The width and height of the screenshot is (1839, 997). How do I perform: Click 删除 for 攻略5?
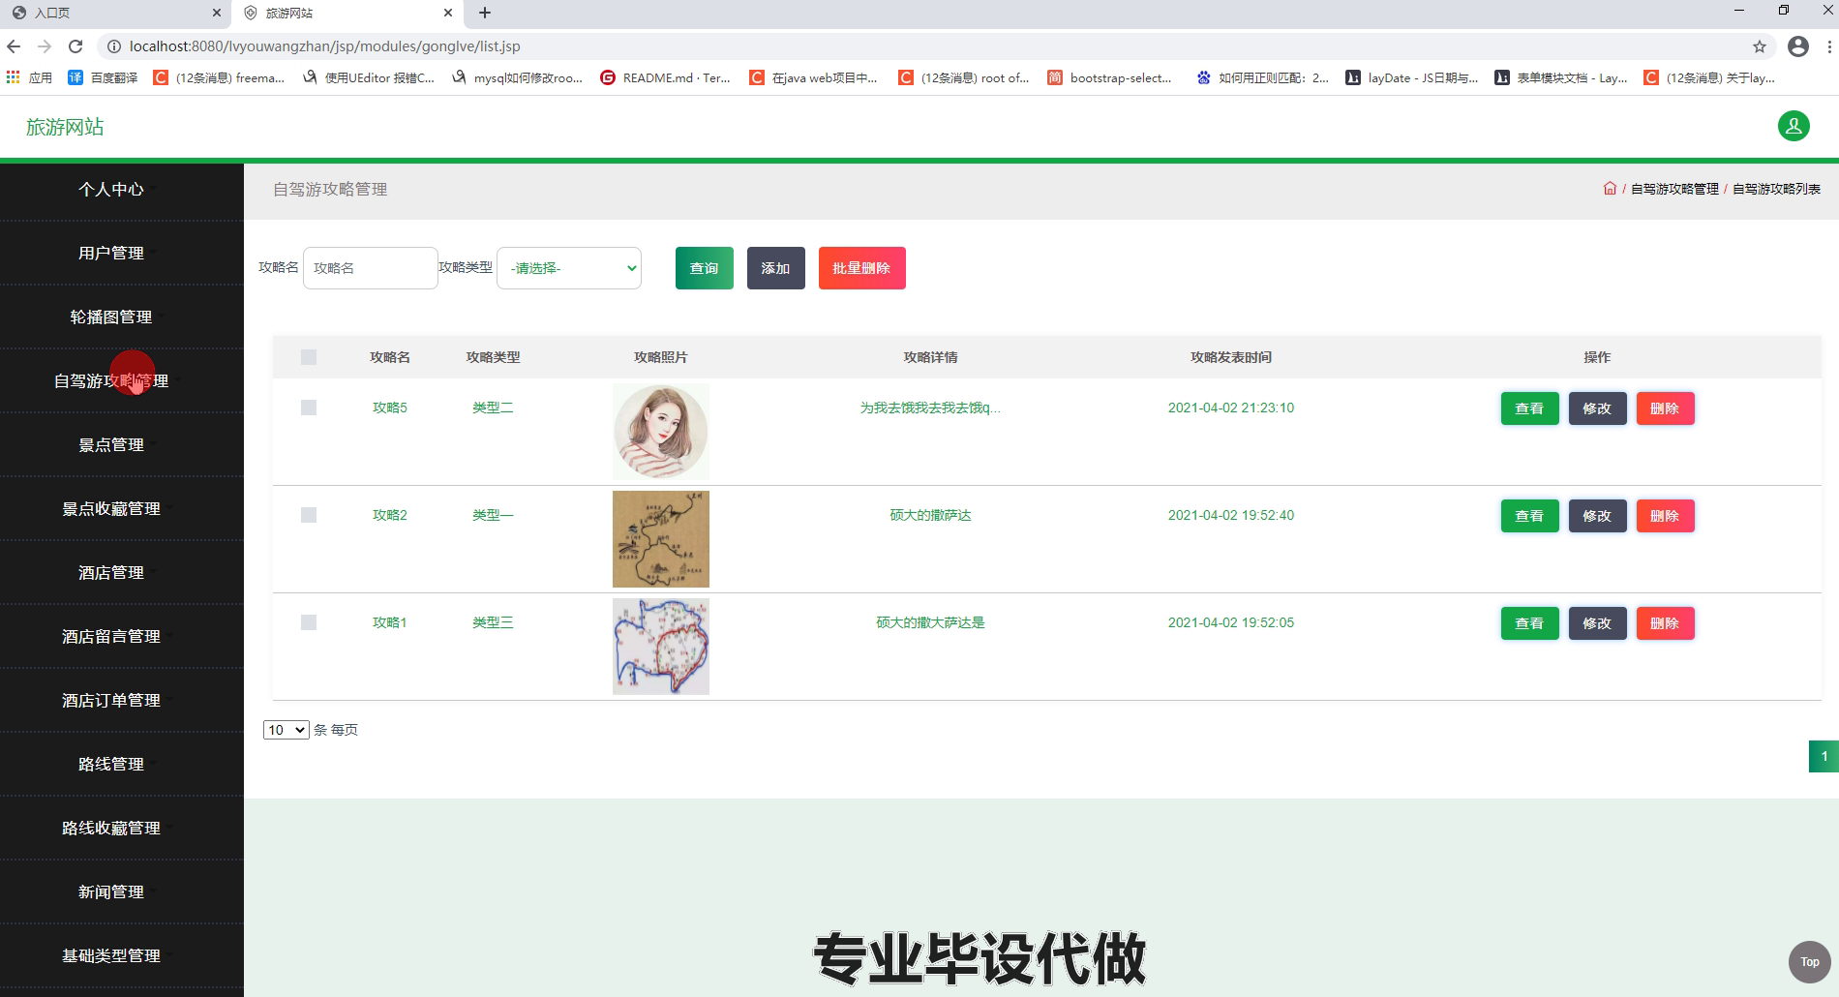pyautogui.click(x=1666, y=408)
